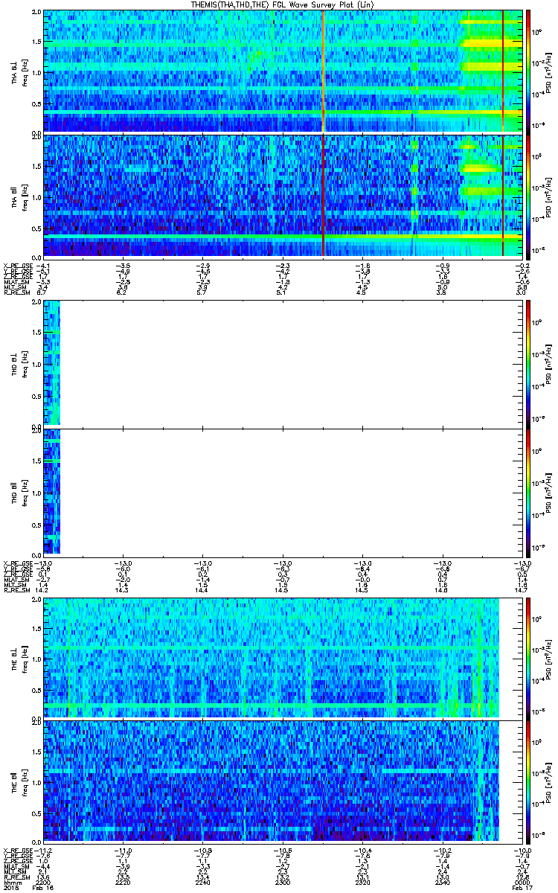Click the 0000 time tick label
This screenshot has width=558, height=893.
(521, 883)
